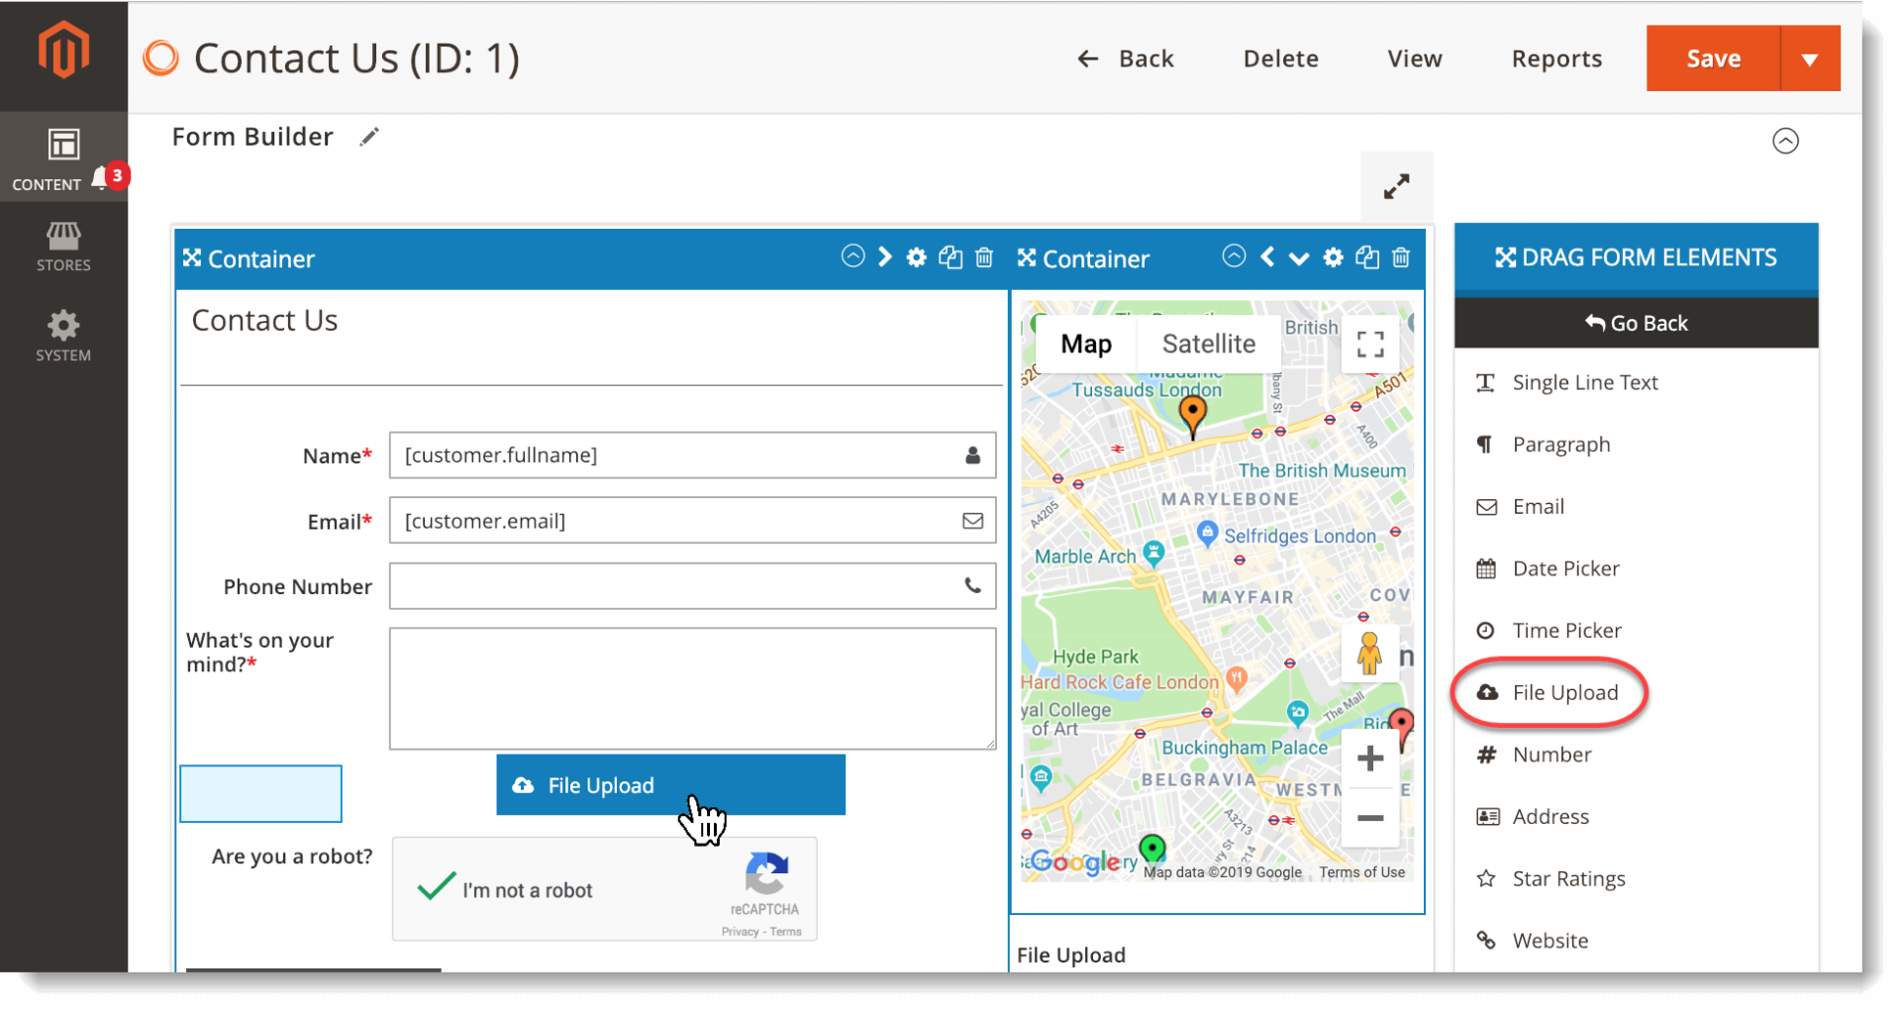Grab the left Container move handle
1901x1011 pixels.
192,258
